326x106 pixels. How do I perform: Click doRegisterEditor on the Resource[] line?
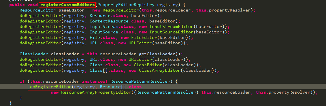pos(51,87)
